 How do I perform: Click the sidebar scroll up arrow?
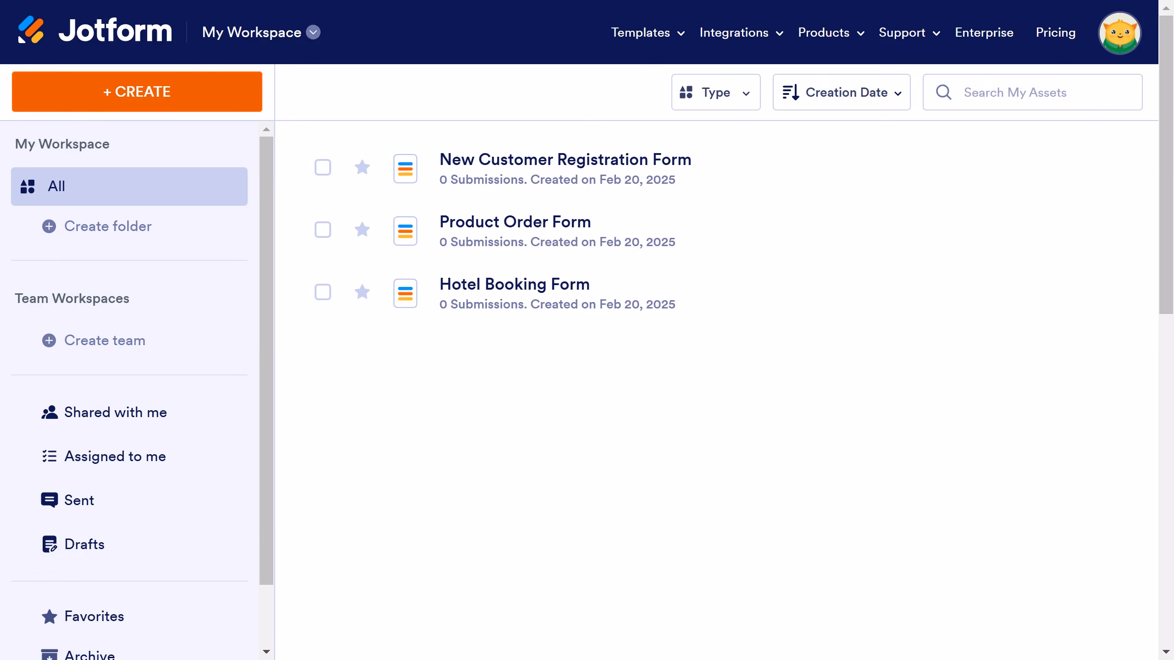pyautogui.click(x=266, y=129)
